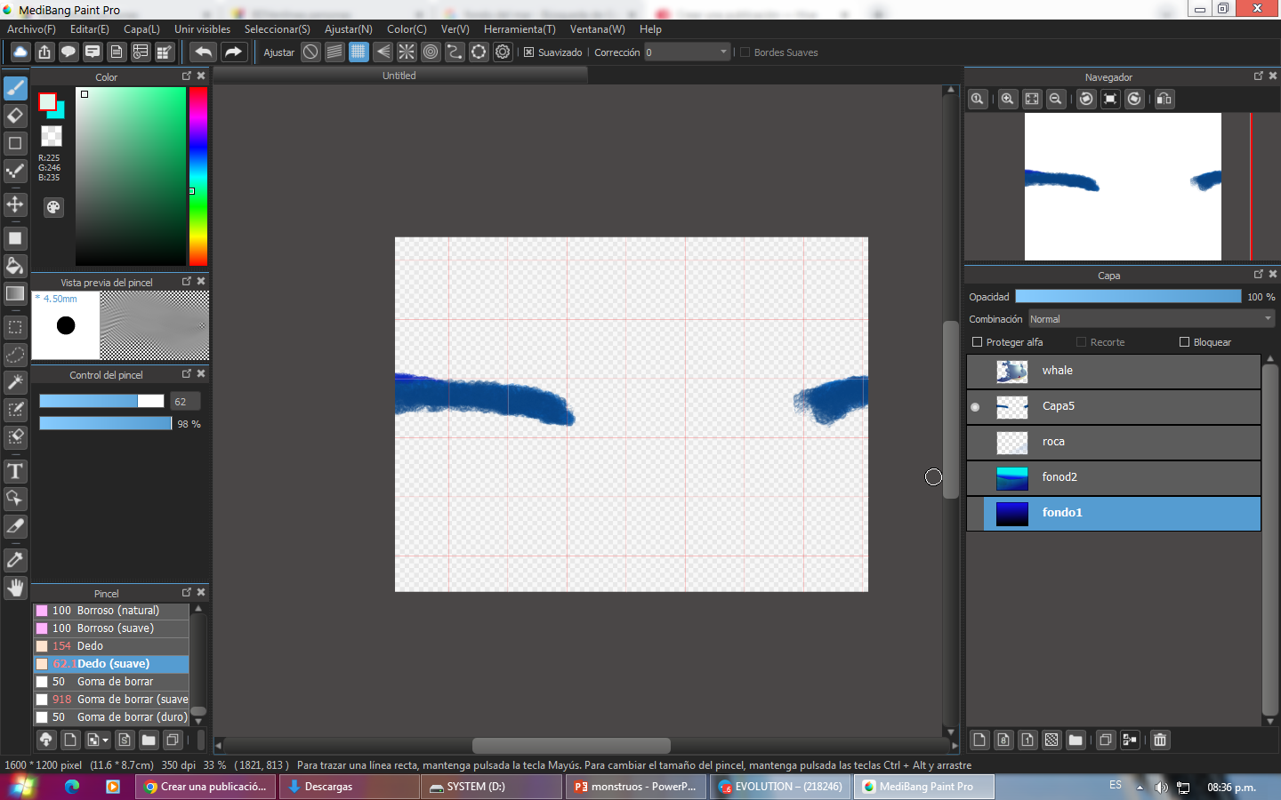Toggle visibility of Capa5 layer

(975, 407)
